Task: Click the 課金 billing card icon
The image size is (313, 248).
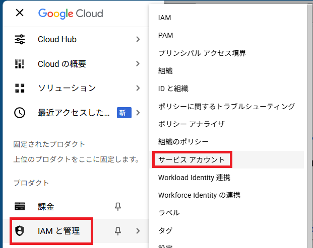Action: 20,207
